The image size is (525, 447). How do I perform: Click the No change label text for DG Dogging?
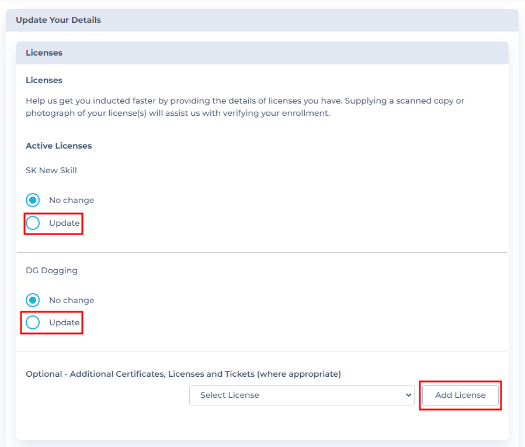pyautogui.click(x=72, y=300)
